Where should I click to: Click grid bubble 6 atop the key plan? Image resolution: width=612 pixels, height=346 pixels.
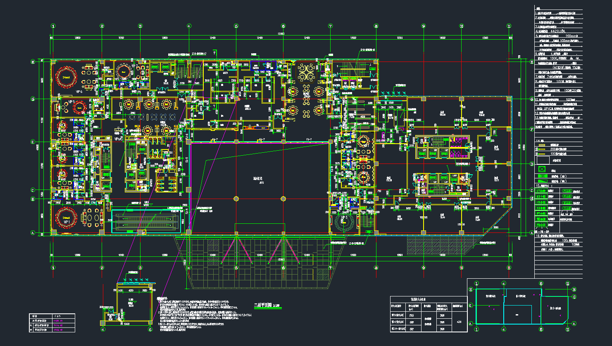541,284
